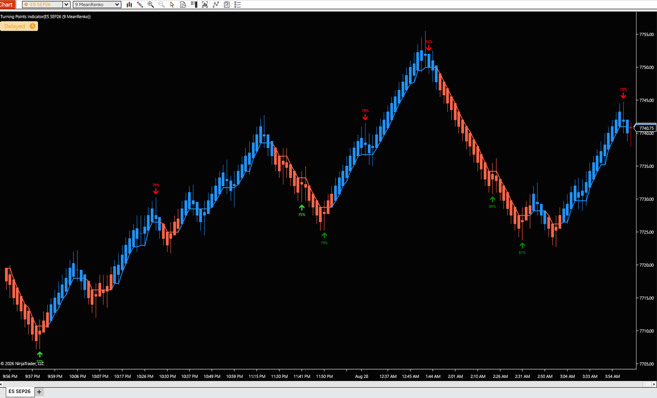This screenshot has width=657, height=398.
Task: Click the 7740.75 current price marker
Action: click(646, 128)
